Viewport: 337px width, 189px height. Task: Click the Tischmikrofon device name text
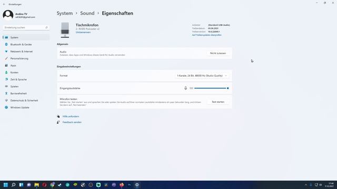pyautogui.click(x=87, y=25)
